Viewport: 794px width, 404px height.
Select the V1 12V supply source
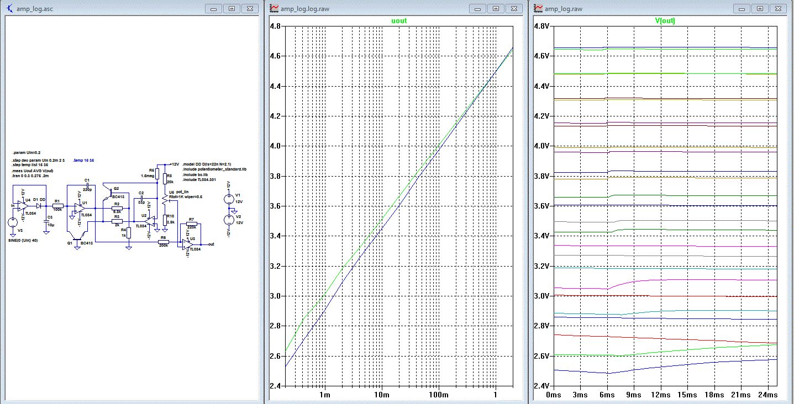228,199
